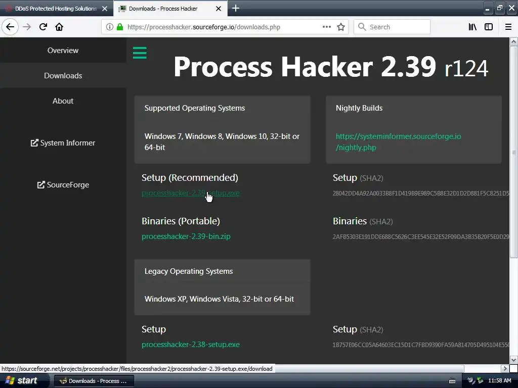Click the magnifier icon in Search box
The image size is (518, 388).
pyautogui.click(x=362, y=27)
